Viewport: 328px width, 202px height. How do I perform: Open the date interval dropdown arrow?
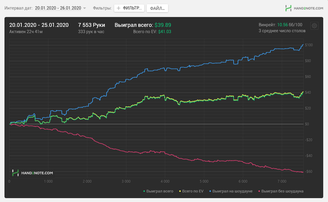pos(84,8)
